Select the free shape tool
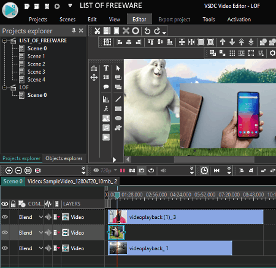This screenshot has width=276, height=268. pos(118,128)
